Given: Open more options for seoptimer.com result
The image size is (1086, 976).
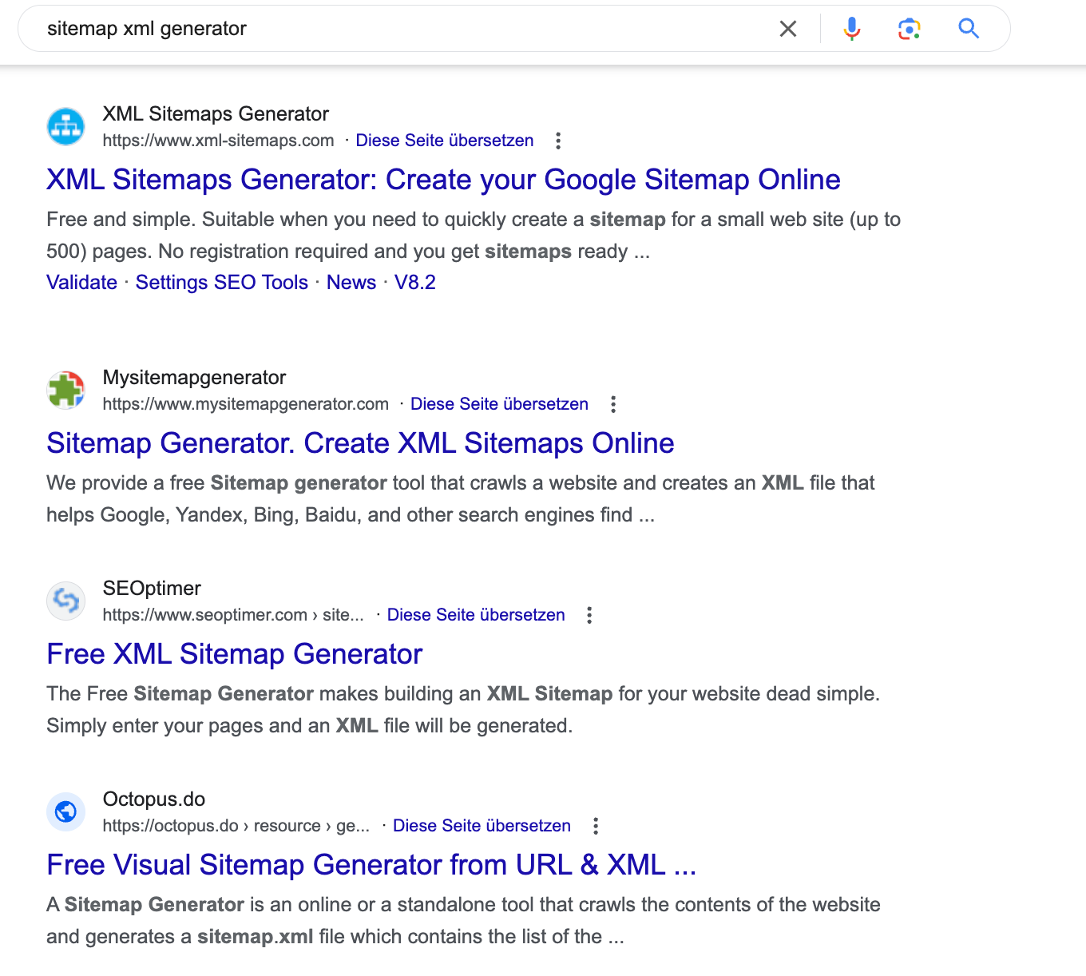Looking at the screenshot, I should [x=589, y=615].
